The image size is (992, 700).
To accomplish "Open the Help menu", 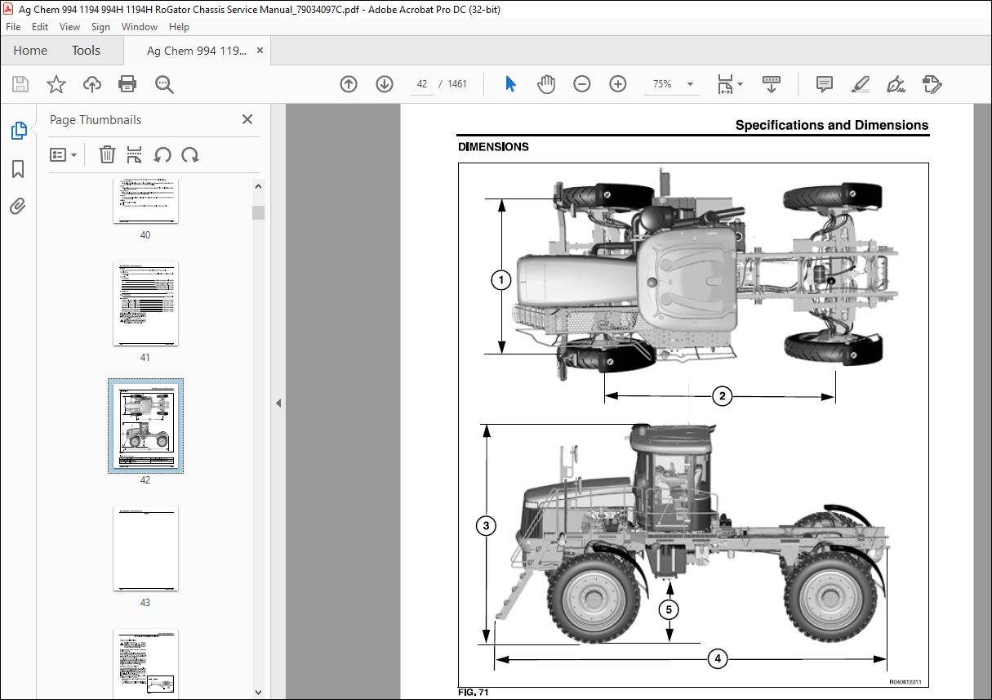I will [x=179, y=27].
